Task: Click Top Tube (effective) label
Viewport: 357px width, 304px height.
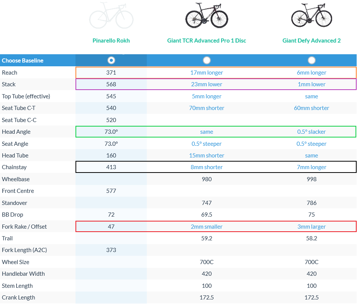Action: pyautogui.click(x=26, y=96)
